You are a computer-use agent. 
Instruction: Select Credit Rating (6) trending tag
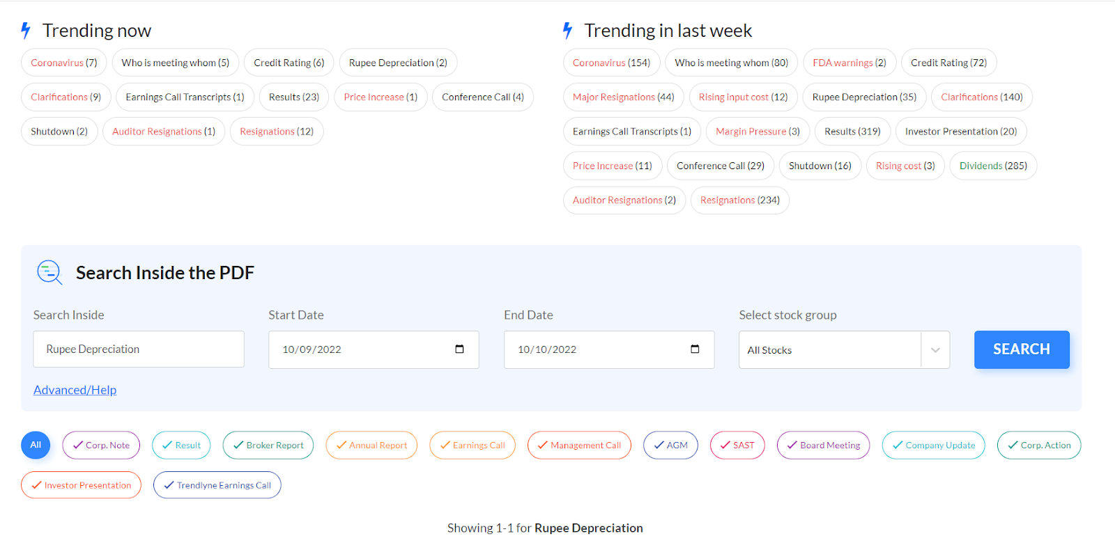[289, 63]
